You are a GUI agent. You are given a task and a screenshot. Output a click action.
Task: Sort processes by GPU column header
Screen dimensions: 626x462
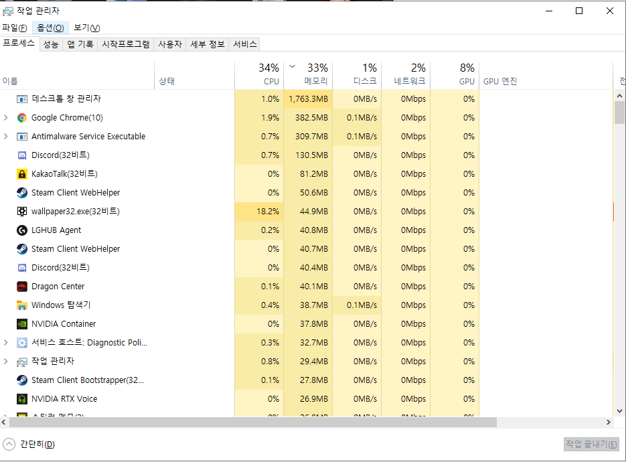point(455,75)
